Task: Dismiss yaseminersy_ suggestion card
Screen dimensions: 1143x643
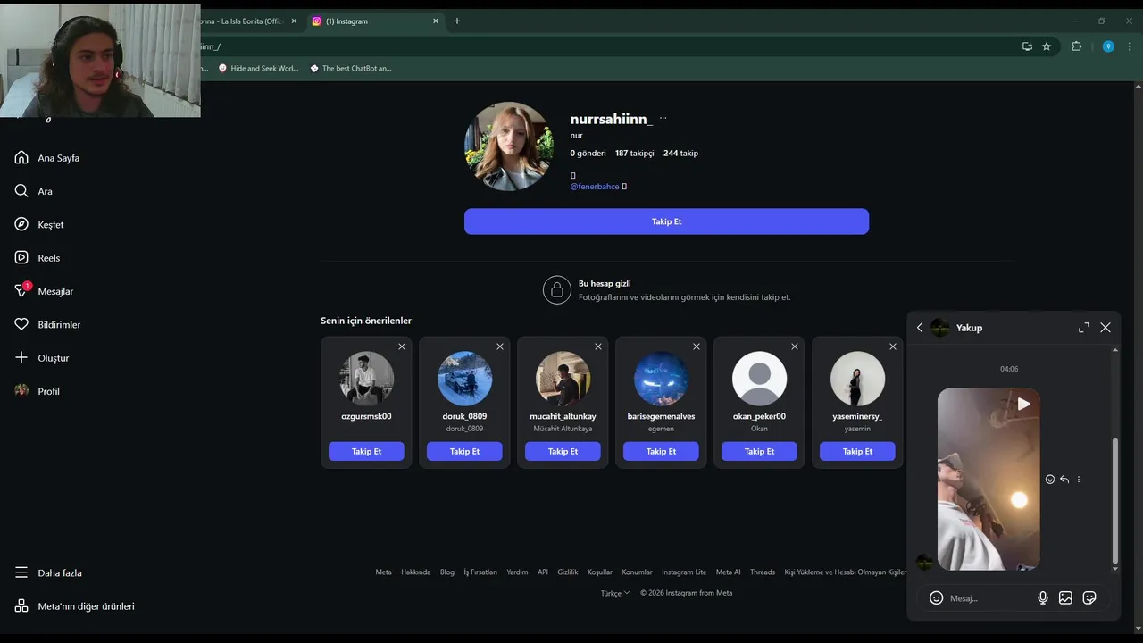Action: [893, 347]
